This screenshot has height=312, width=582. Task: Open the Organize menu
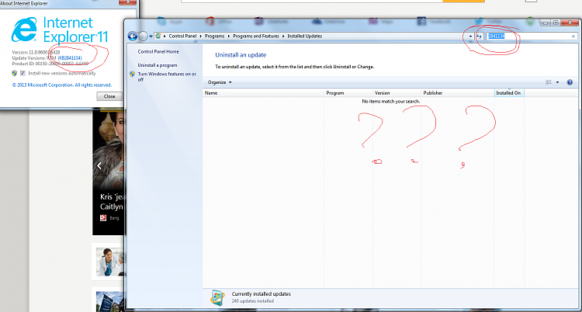(x=220, y=82)
